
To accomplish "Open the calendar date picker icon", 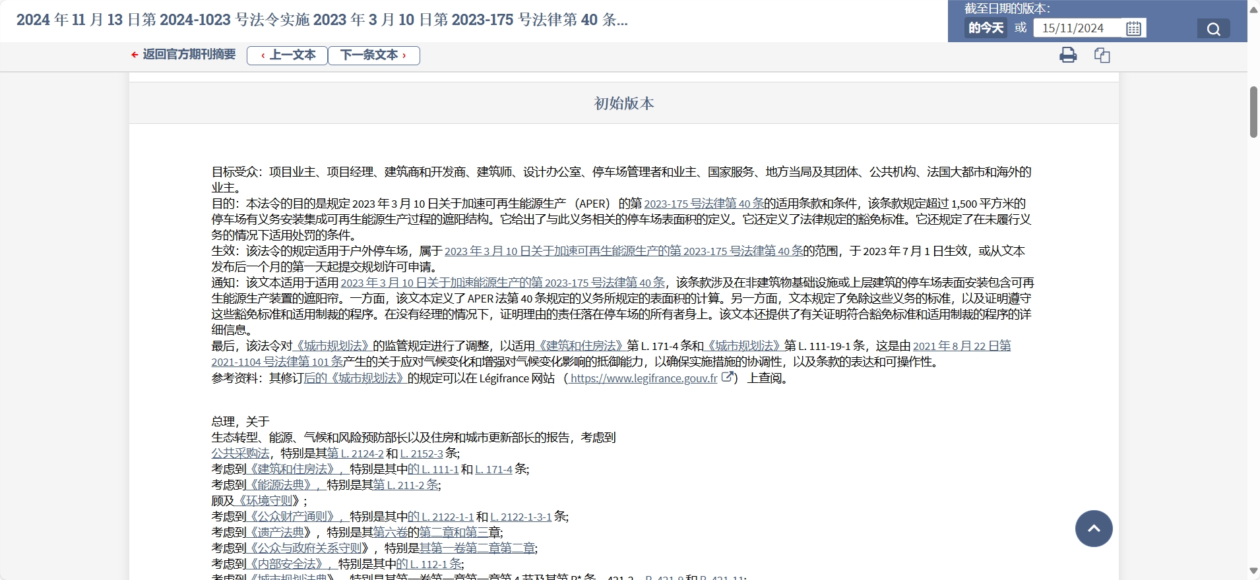I will click(x=1133, y=28).
